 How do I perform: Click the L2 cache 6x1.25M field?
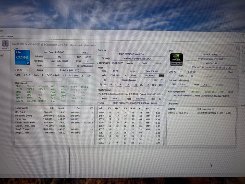[x=73, y=76]
